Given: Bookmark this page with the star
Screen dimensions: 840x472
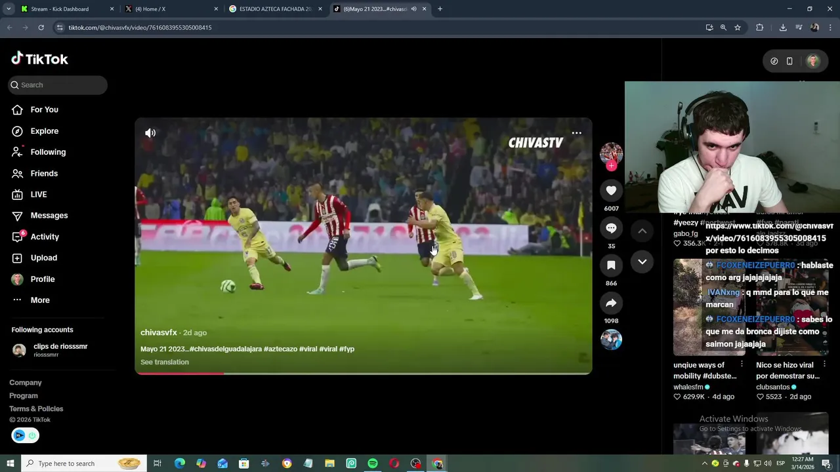Looking at the screenshot, I should [x=738, y=28].
